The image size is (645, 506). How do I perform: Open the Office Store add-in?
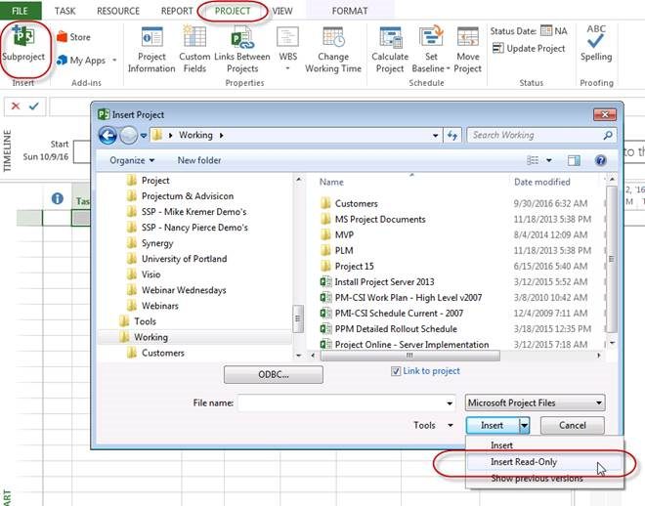pos(73,37)
